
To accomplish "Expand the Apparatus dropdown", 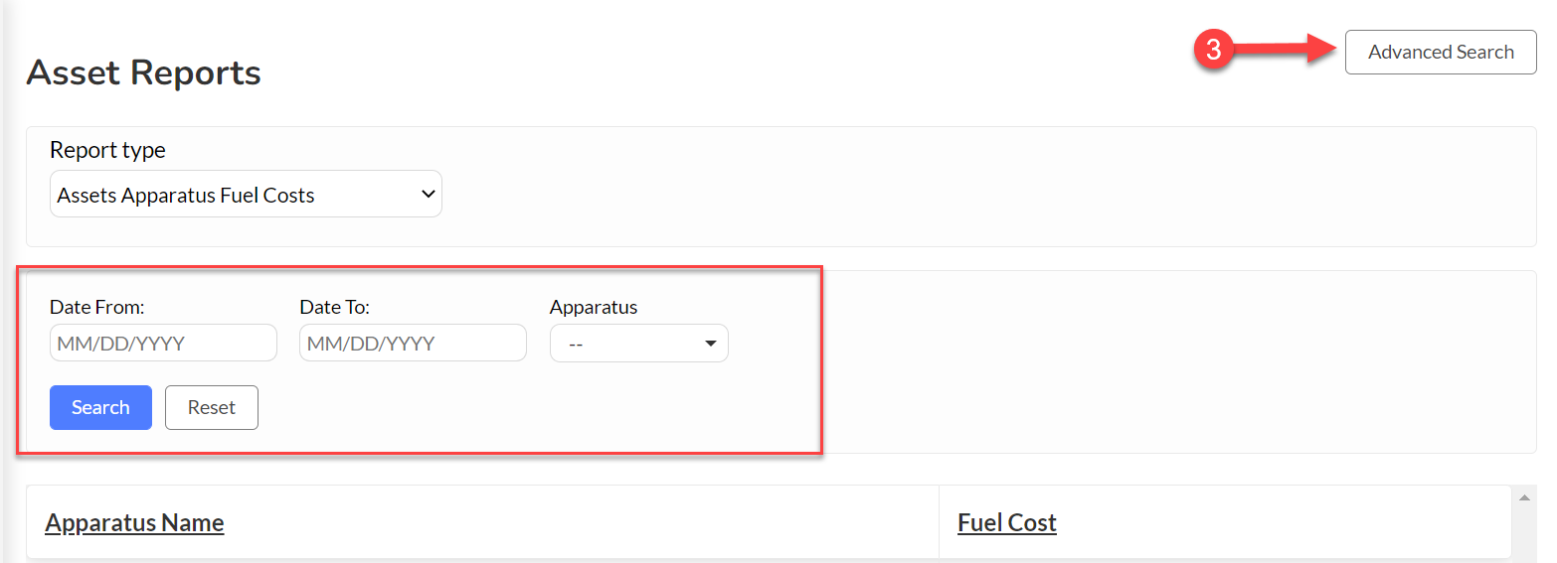I will 639,344.
